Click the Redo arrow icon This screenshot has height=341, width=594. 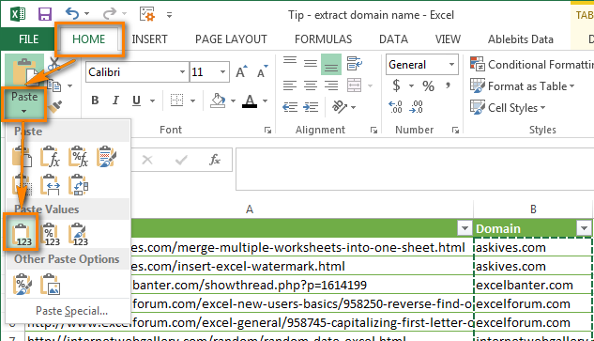click(x=110, y=14)
